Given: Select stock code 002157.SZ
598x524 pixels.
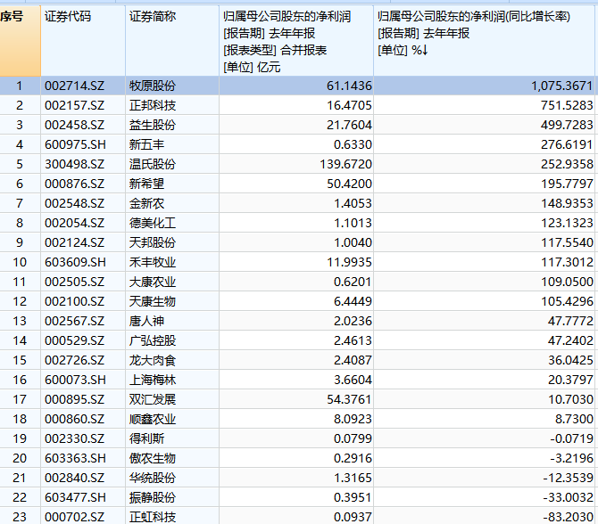Looking at the screenshot, I should (74, 106).
